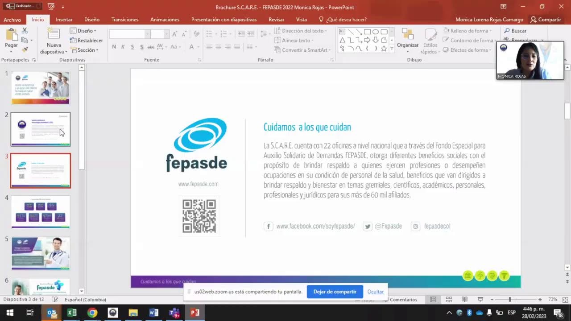Click the Buscar search button

tap(515, 31)
